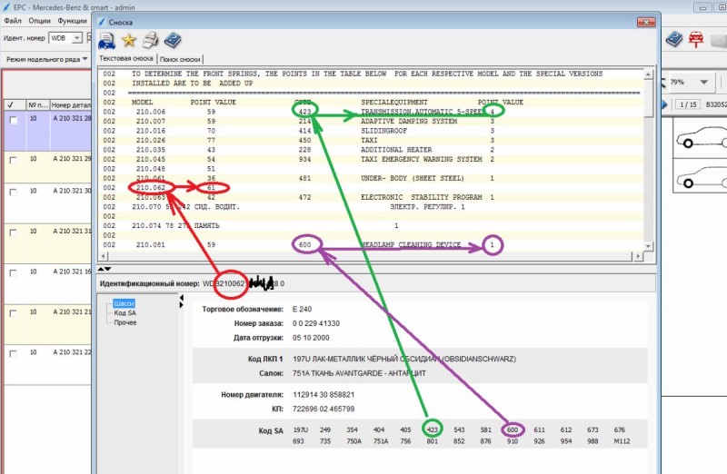Open the Файл menu

13,20
